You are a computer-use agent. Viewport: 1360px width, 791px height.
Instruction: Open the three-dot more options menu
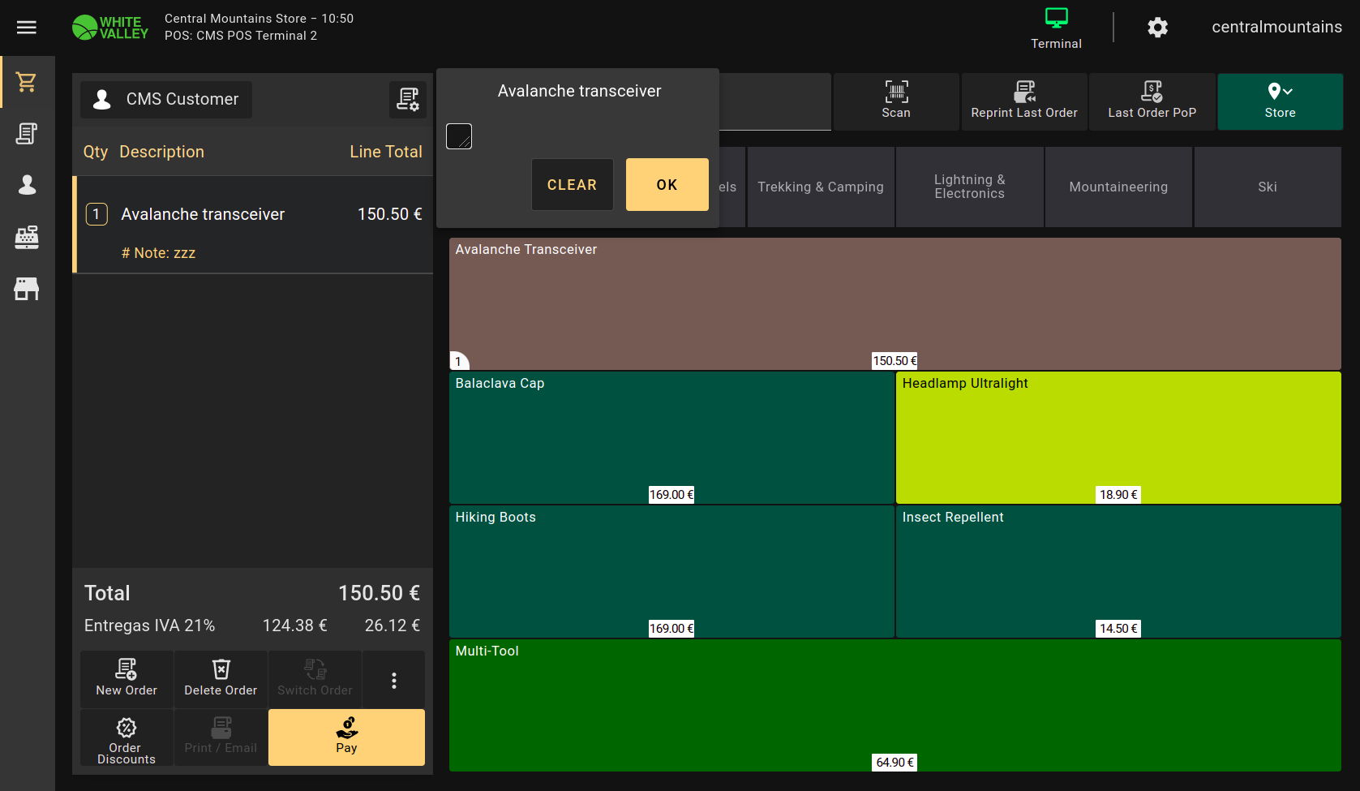click(x=394, y=680)
